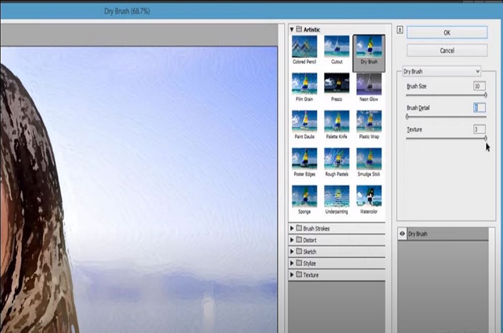The width and height of the screenshot is (503, 333).
Task: Pick the Poster Edges filter thumbnail
Action: point(305,159)
